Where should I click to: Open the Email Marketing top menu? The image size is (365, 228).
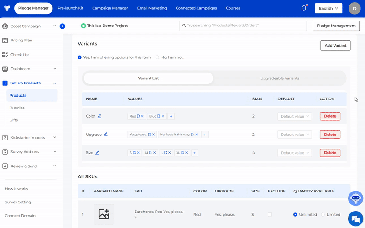click(x=152, y=8)
